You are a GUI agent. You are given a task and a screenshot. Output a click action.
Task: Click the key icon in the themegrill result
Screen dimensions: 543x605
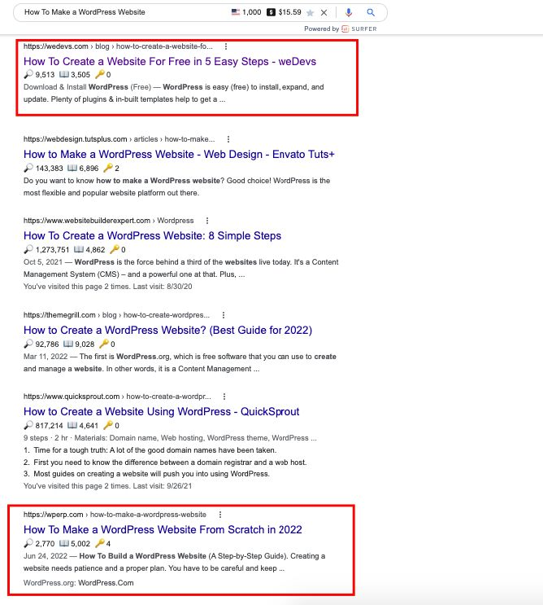click(104, 344)
